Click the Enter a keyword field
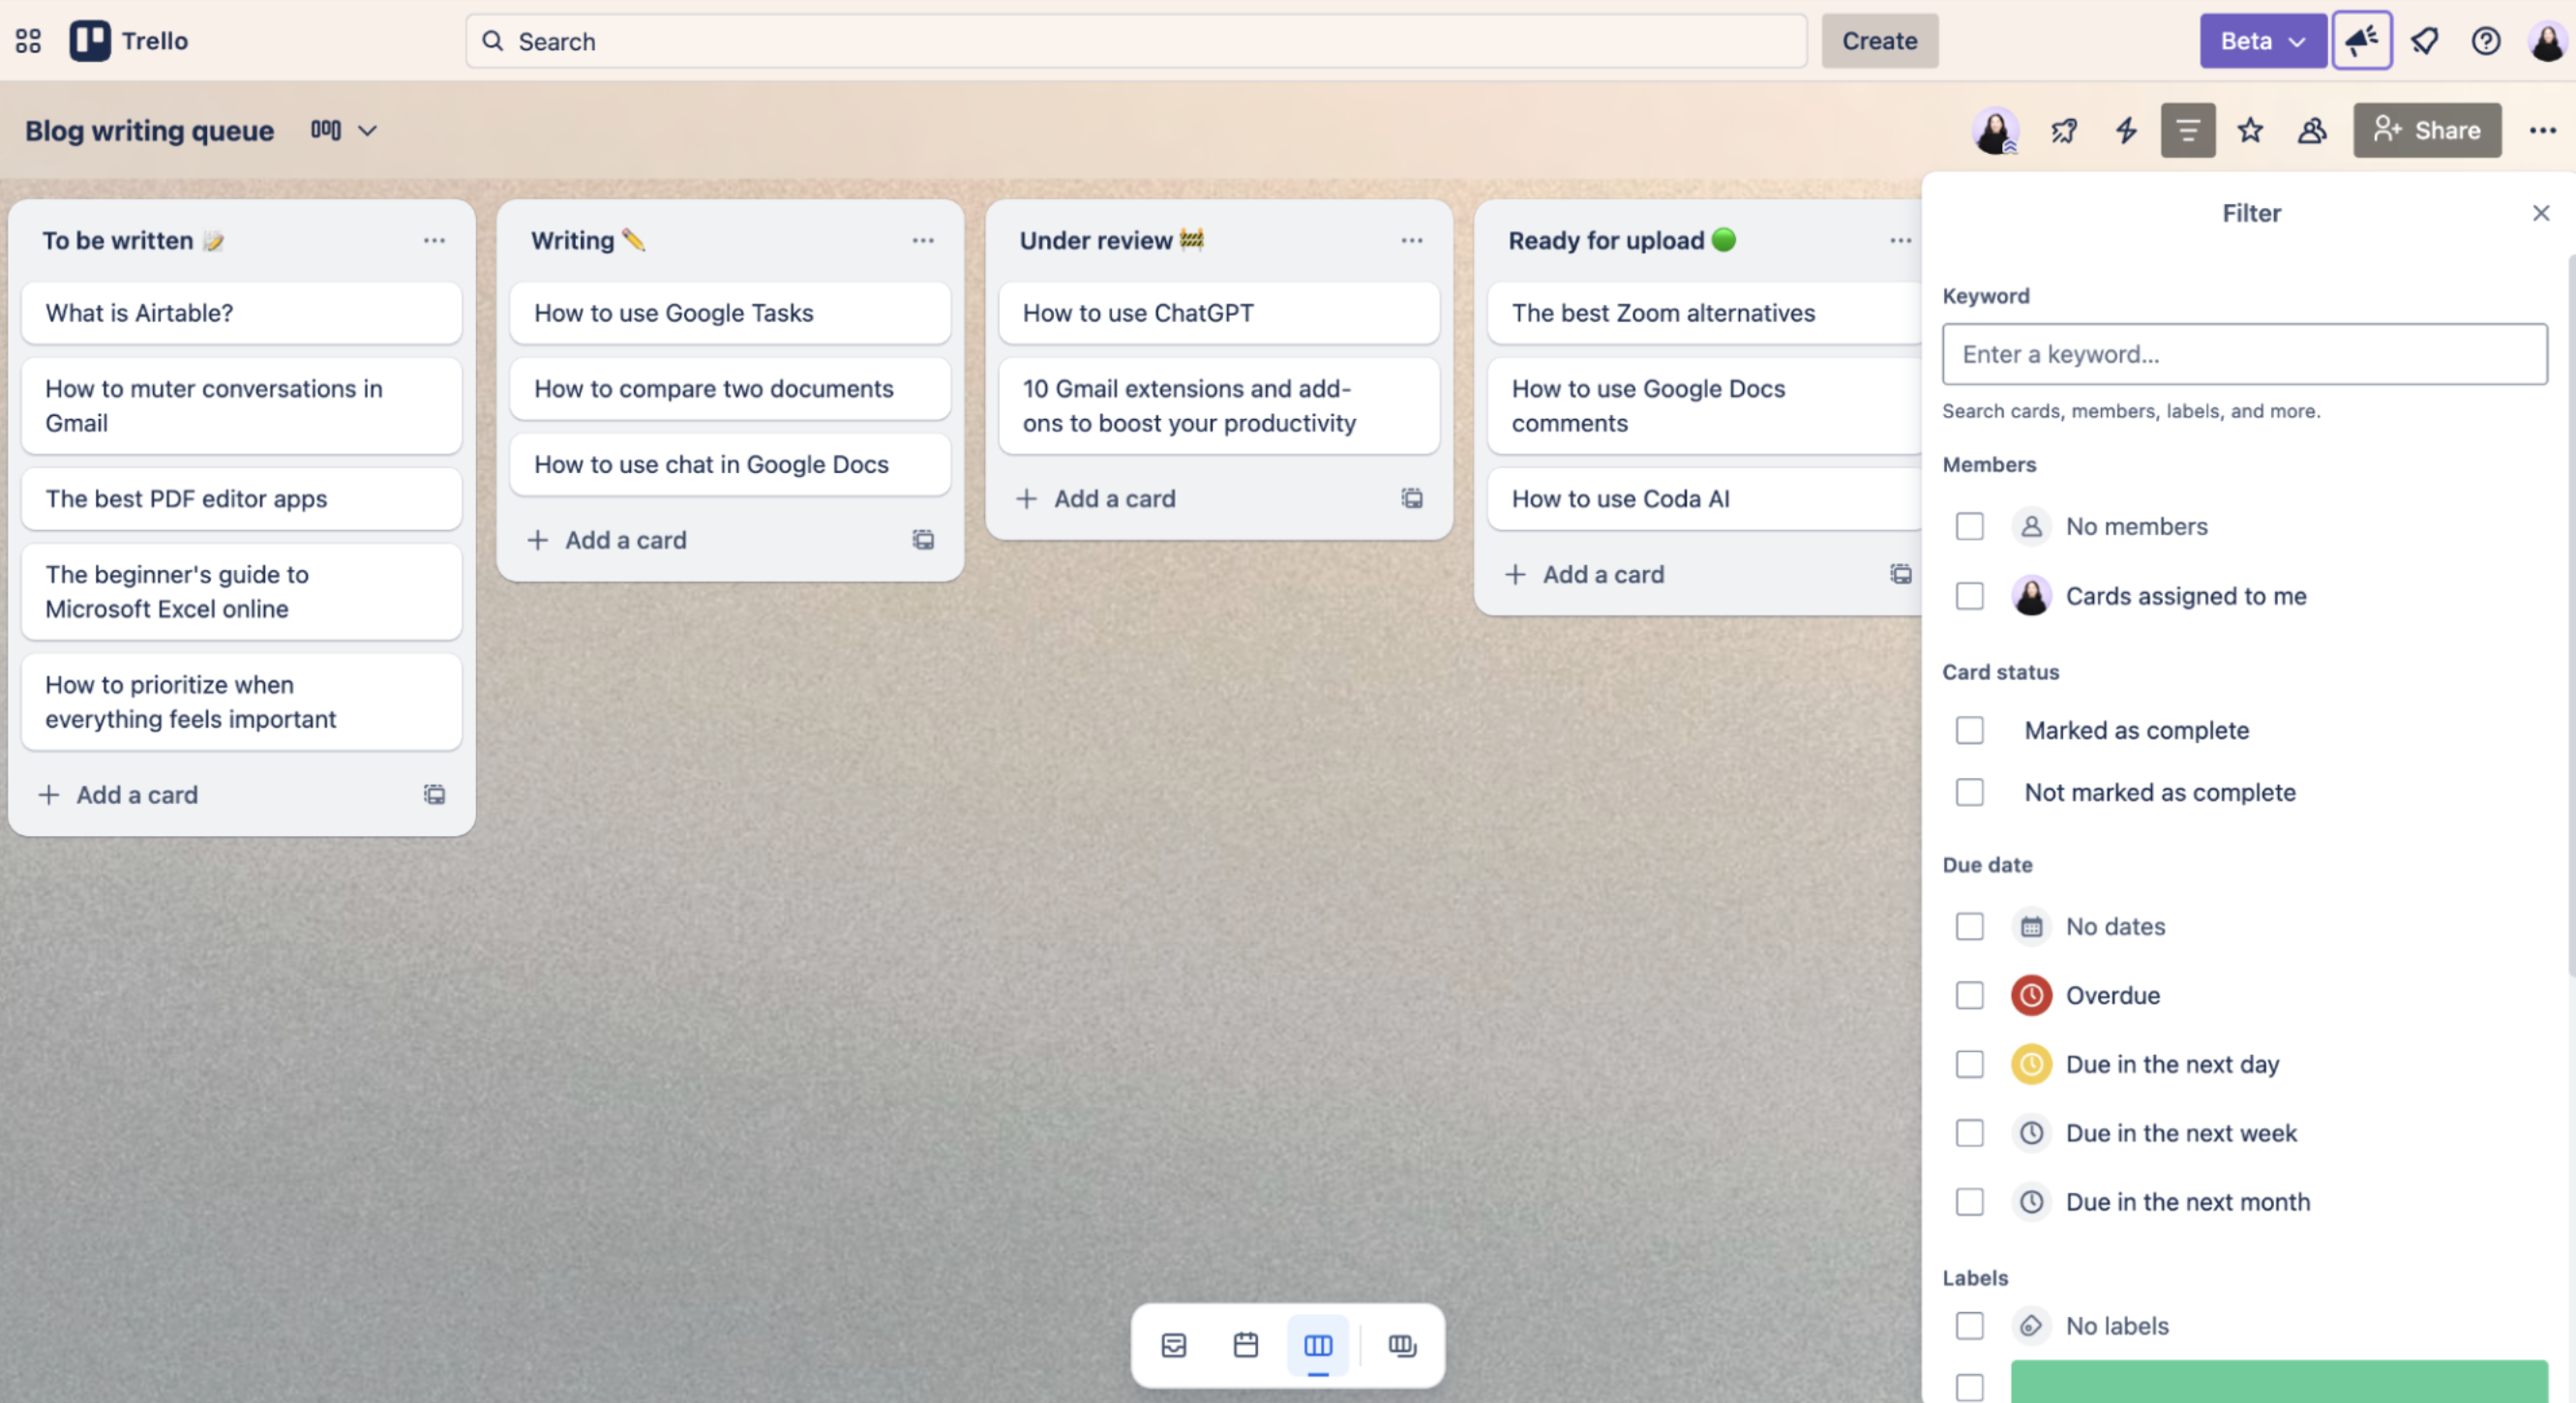 click(x=2244, y=354)
